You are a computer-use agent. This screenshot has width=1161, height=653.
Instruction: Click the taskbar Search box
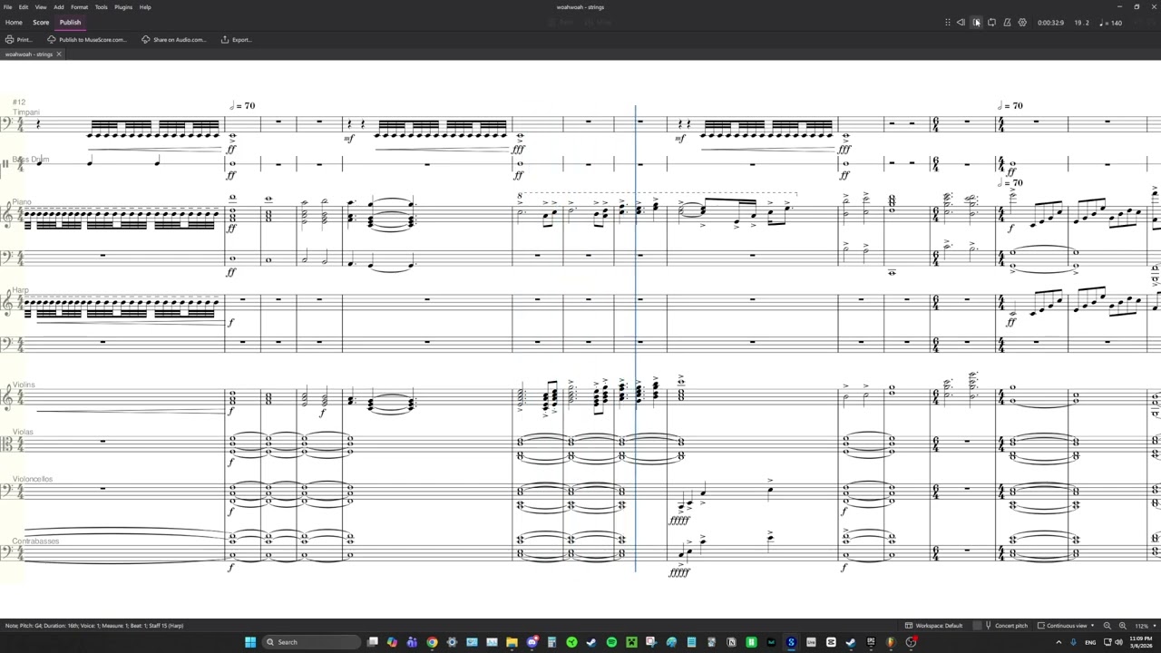(x=312, y=642)
